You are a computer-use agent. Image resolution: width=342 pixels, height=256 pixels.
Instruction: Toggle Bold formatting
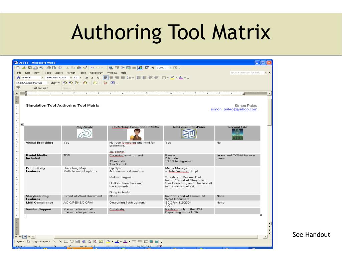coord(87,78)
